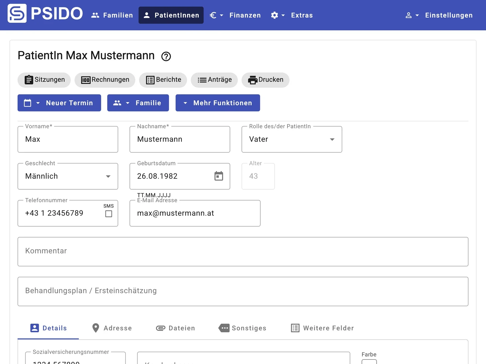Click the Nachname input field

click(180, 140)
